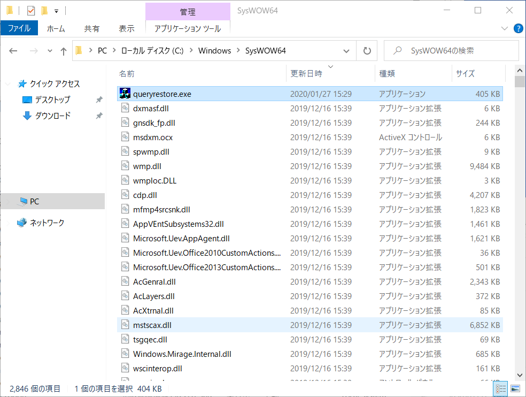Click the wmp.dll file icon

(125, 166)
